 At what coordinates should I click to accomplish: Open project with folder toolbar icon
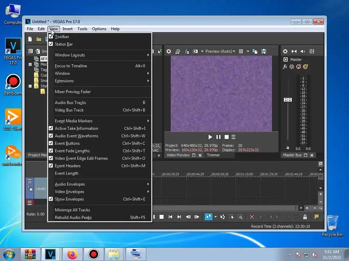[x=39, y=39]
